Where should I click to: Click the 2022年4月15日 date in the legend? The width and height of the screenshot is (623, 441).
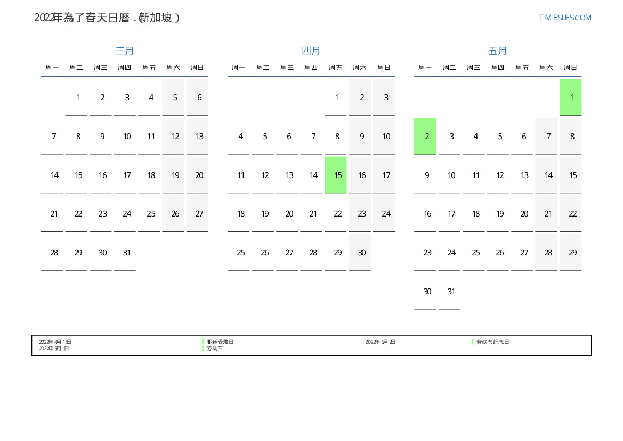[55, 342]
